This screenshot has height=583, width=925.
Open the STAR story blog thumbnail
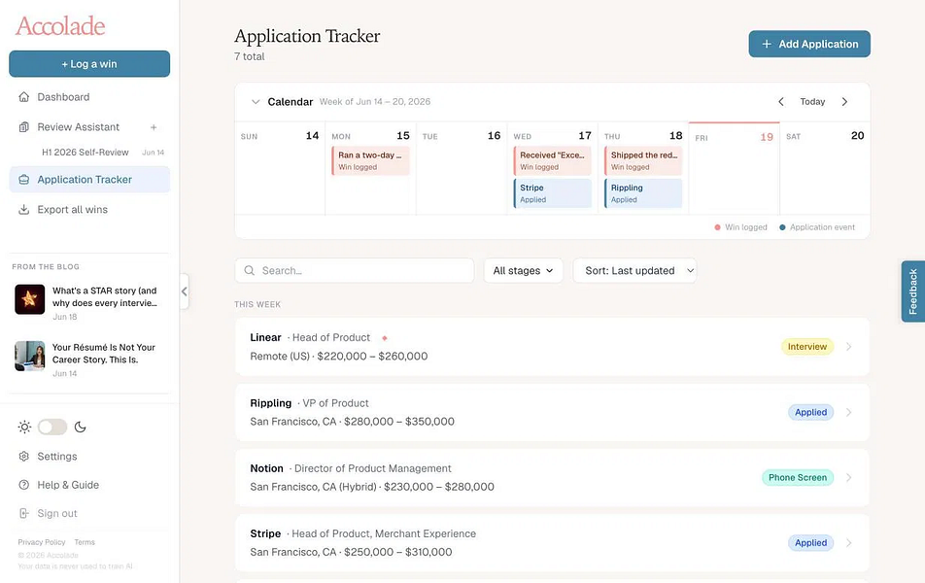pos(29,299)
